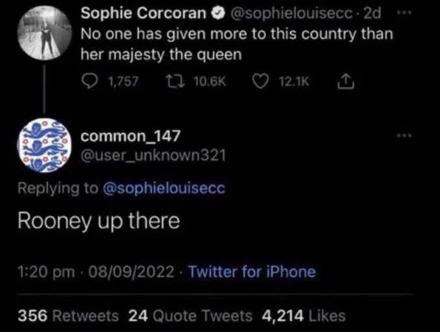This screenshot has width=440, height=332.
Task: View the 24 Quote Tweets list
Action: (x=190, y=315)
